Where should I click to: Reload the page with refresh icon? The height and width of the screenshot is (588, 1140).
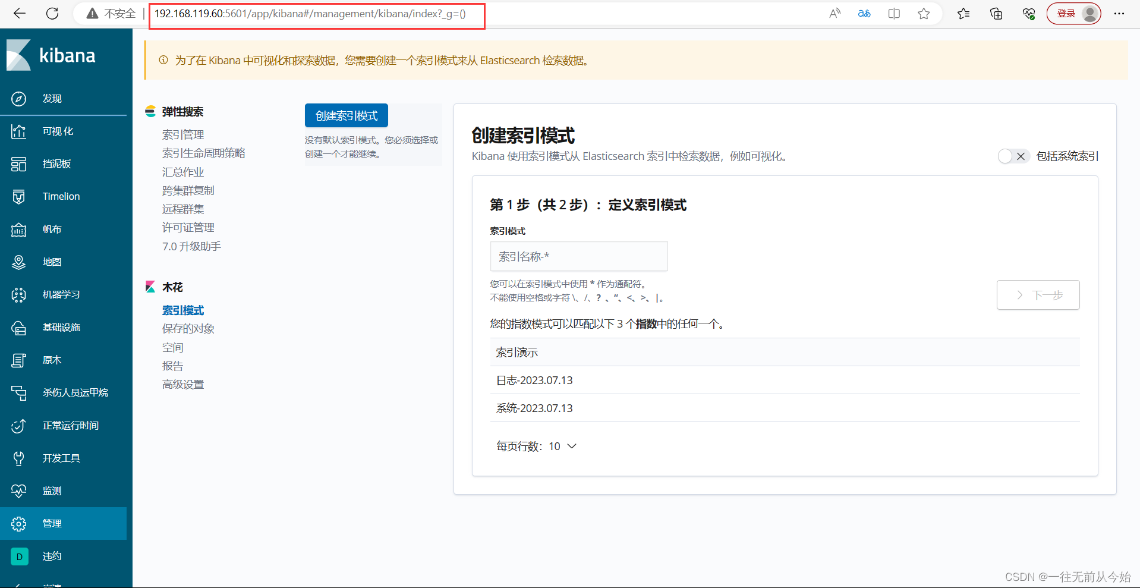point(52,14)
